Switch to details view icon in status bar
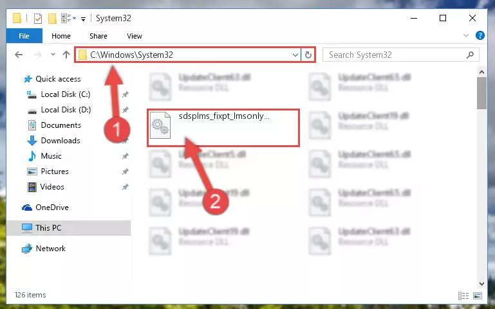 click(463, 296)
